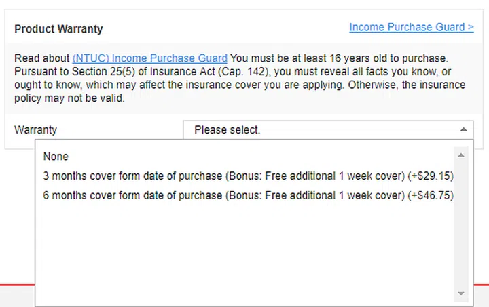Select the None warranty option
The width and height of the screenshot is (489, 307).
tap(56, 157)
